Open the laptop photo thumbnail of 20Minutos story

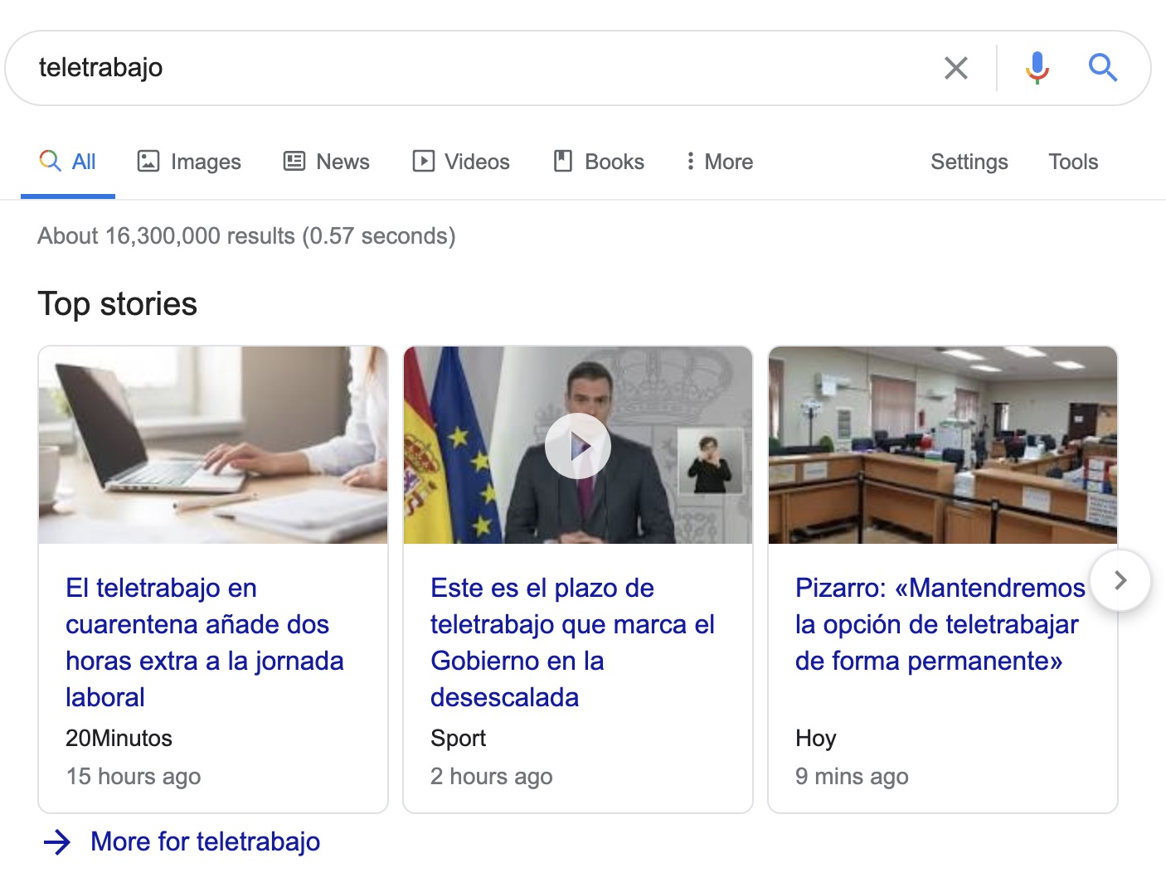(x=213, y=445)
